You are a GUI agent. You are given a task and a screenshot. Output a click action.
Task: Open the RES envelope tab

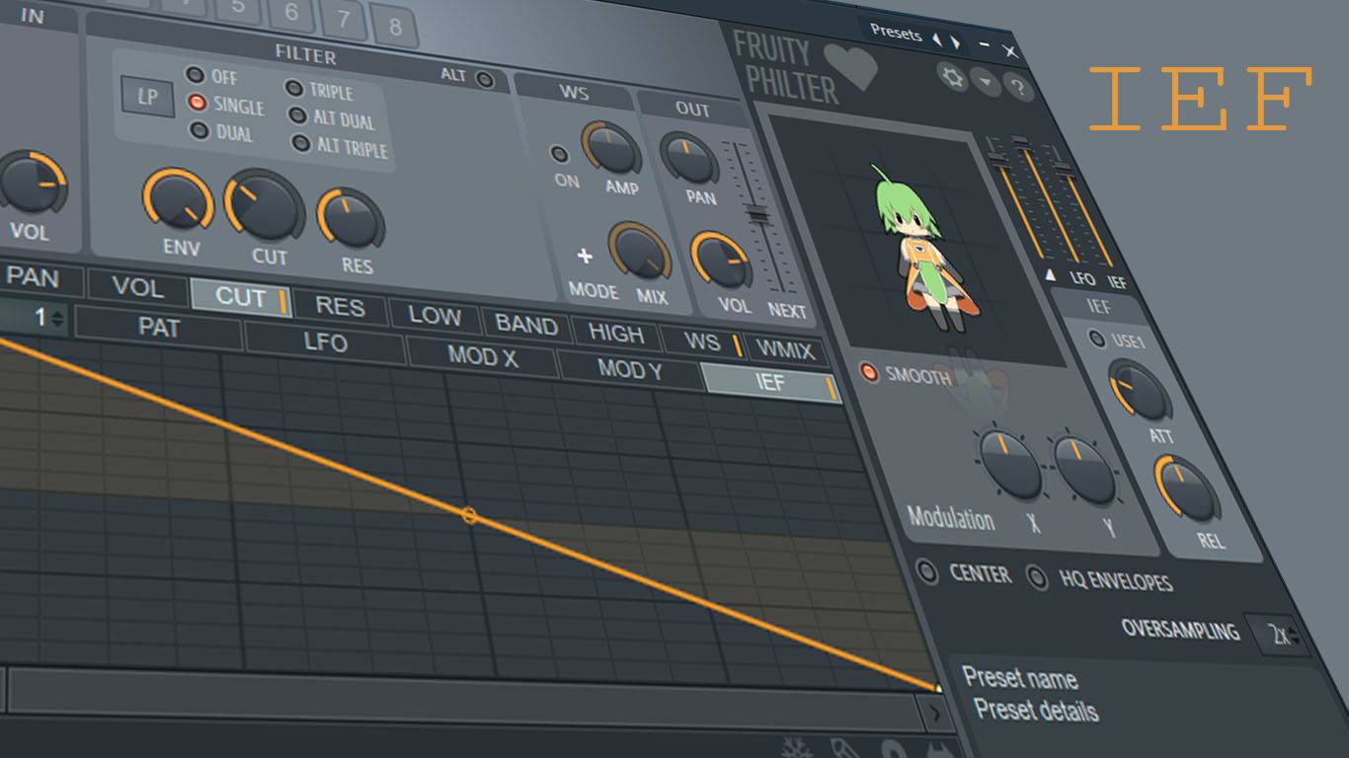(341, 306)
